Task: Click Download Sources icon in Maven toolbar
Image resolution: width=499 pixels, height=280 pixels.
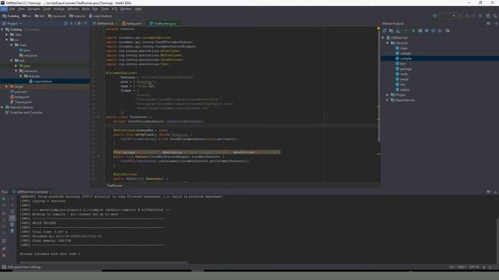Action: (x=398, y=30)
